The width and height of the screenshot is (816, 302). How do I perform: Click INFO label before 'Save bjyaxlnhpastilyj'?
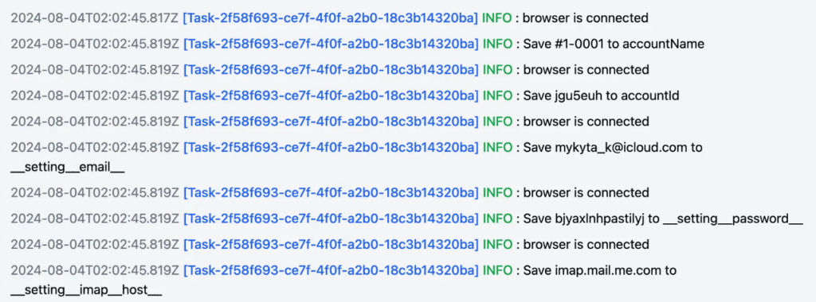497,219
